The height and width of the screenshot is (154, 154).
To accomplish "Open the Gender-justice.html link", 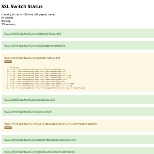I will [x=32, y=58].
